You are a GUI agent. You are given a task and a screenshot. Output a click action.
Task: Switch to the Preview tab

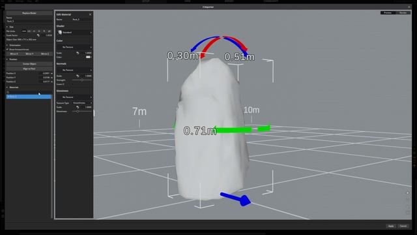pos(388,13)
